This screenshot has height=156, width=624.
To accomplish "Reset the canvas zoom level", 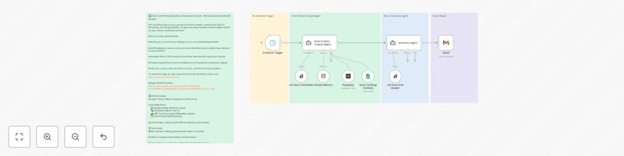I will 103,137.
